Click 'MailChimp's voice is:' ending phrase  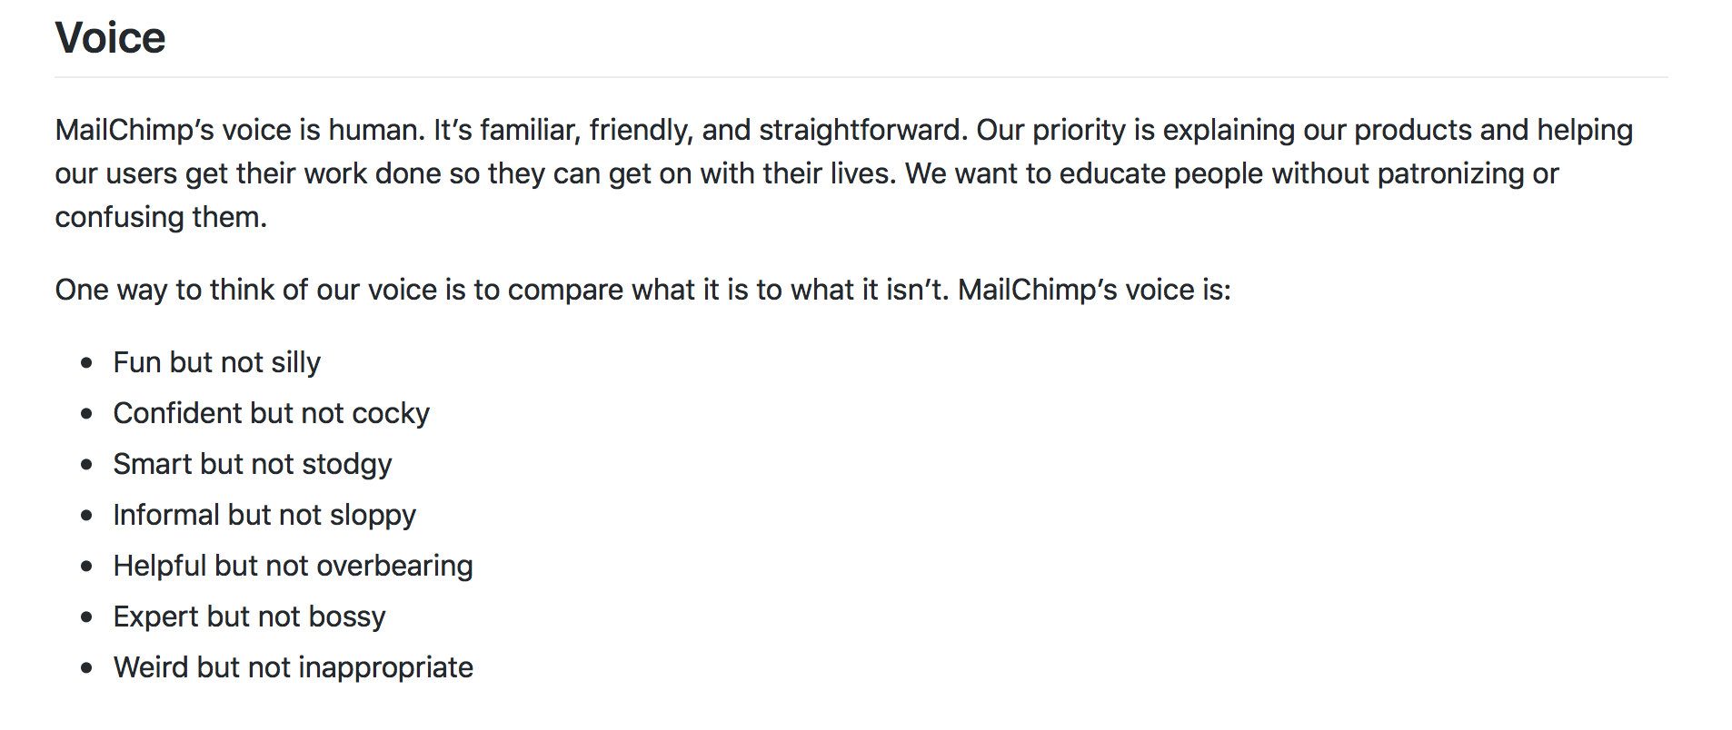point(1094,291)
